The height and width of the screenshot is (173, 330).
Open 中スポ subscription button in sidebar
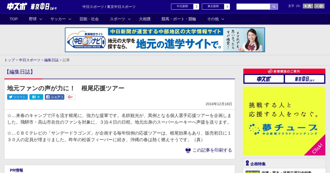tap(264, 79)
